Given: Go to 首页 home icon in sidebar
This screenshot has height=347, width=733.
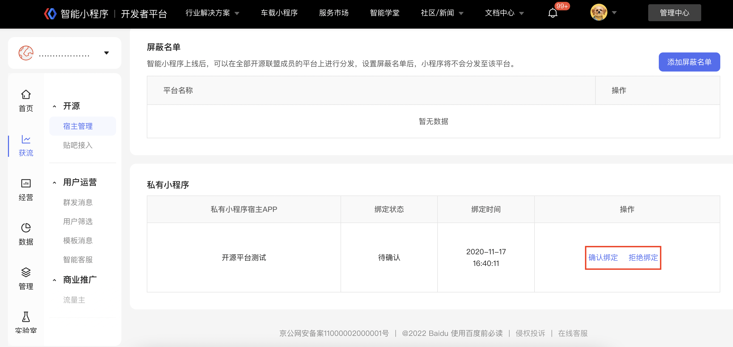Looking at the screenshot, I should [26, 94].
